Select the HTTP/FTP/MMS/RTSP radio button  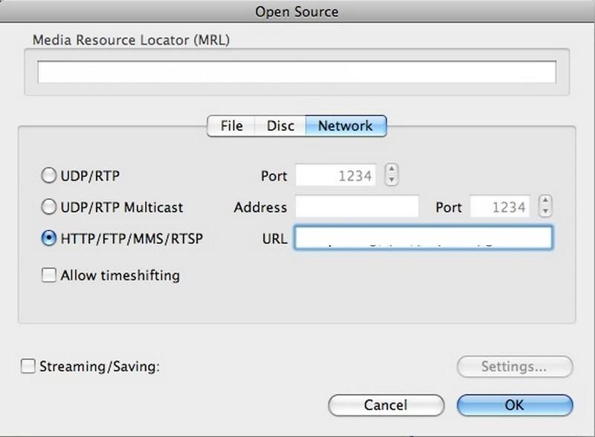coord(49,239)
